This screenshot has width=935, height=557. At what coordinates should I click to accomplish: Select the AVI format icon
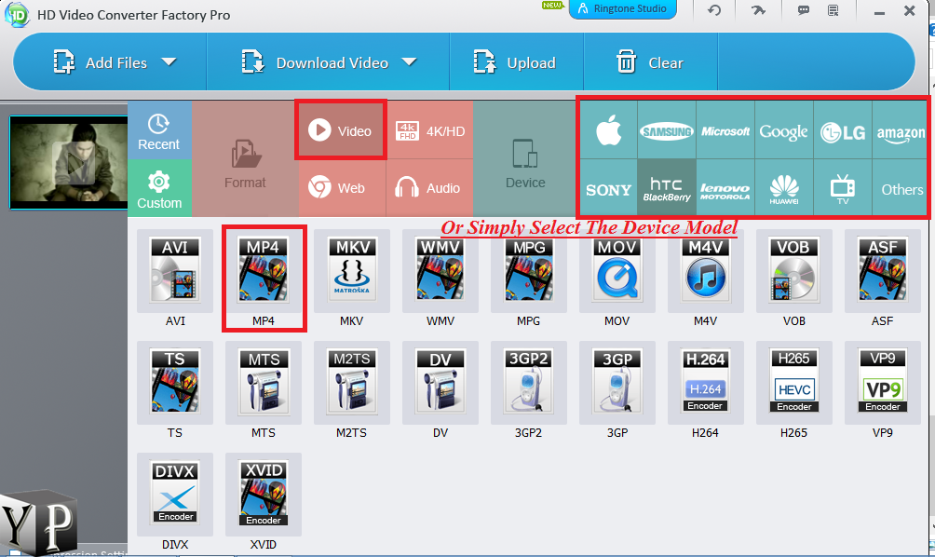pyautogui.click(x=174, y=271)
